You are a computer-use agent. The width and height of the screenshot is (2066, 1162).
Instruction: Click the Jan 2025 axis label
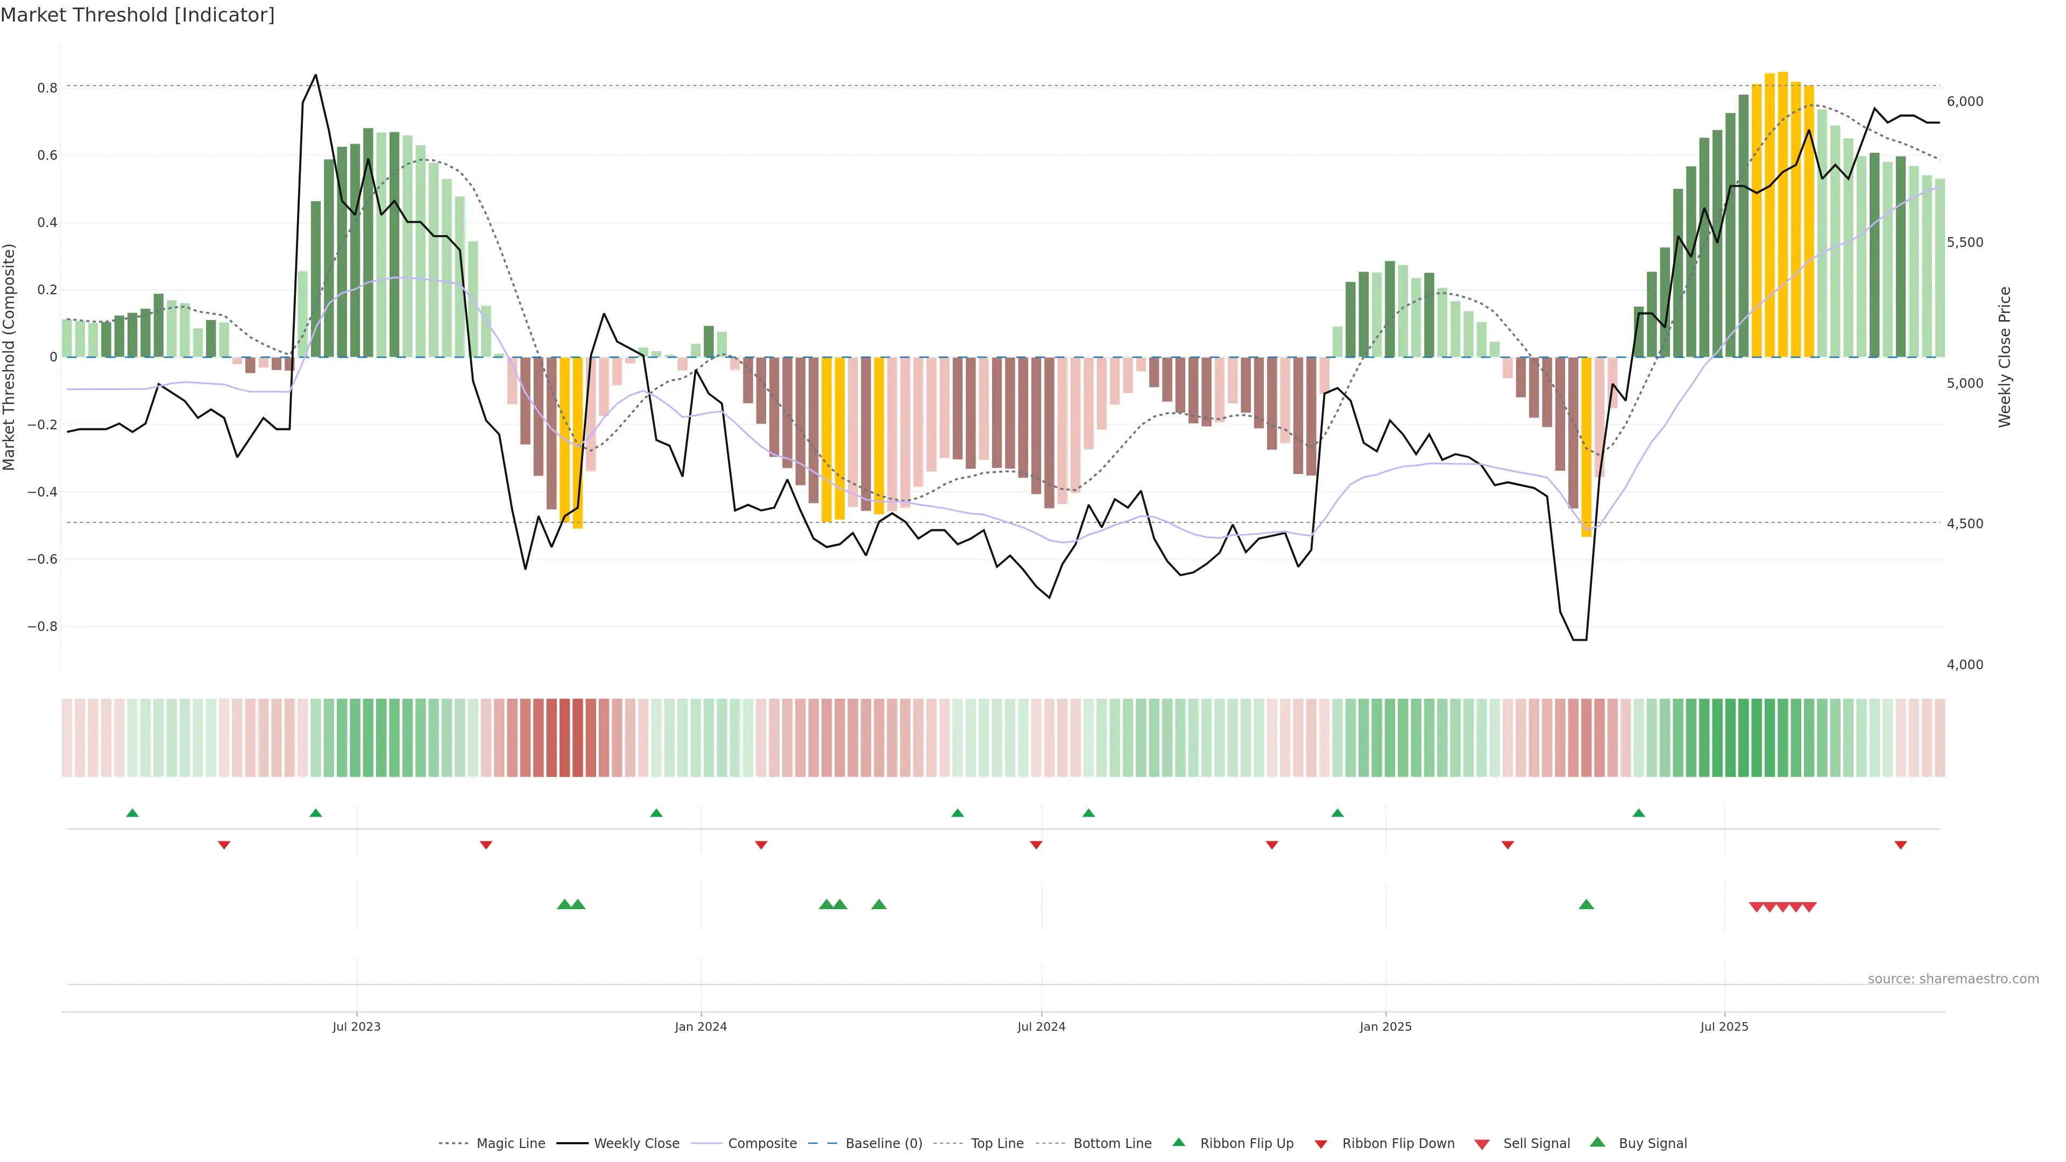(1385, 1026)
